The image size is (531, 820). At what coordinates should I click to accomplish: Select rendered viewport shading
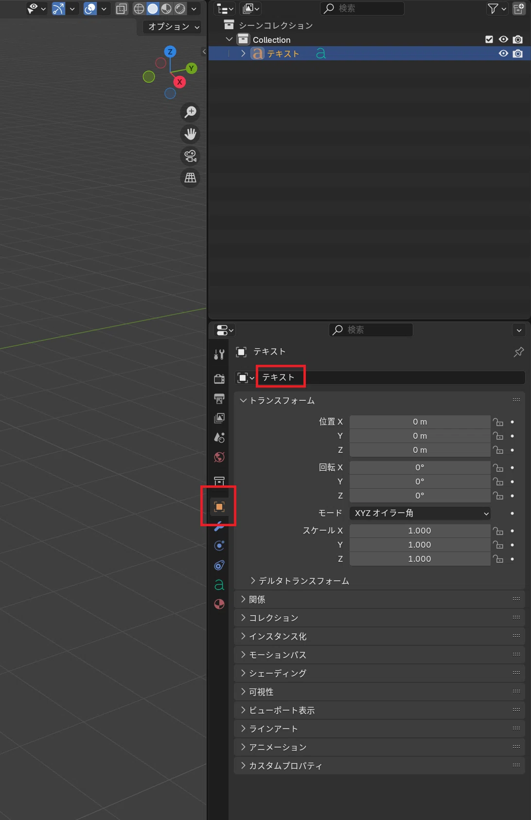click(180, 8)
